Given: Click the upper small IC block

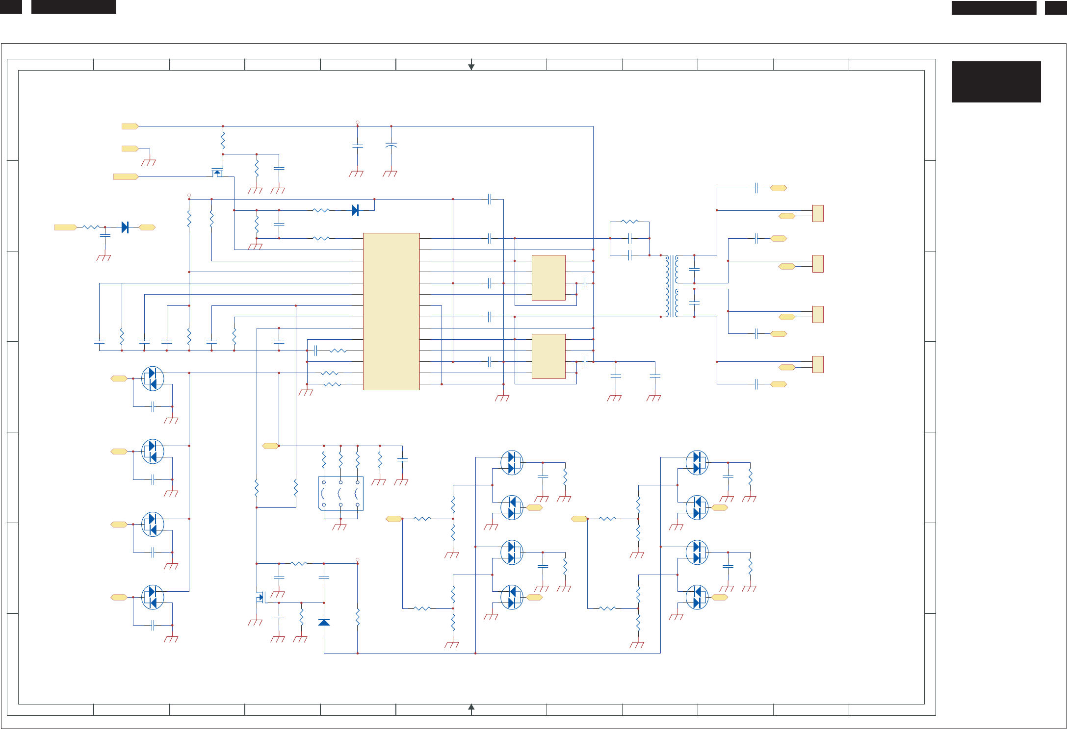Looking at the screenshot, I should (x=548, y=277).
